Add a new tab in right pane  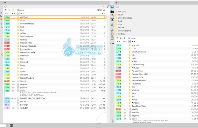pos(116,3)
